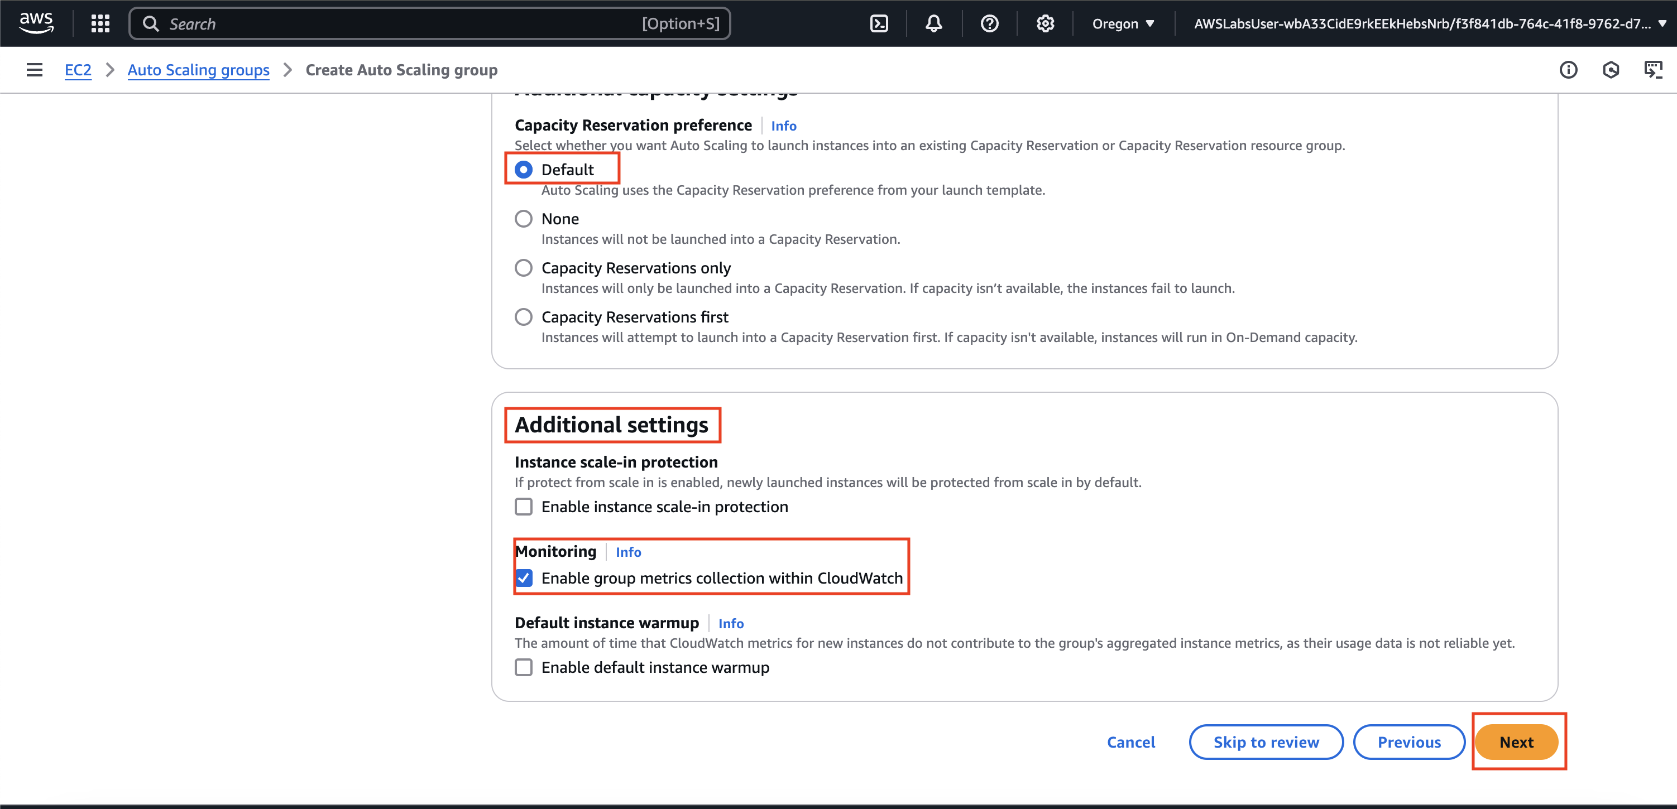This screenshot has height=809, width=1677.
Task: Open the help question mark icon
Action: pos(989,24)
